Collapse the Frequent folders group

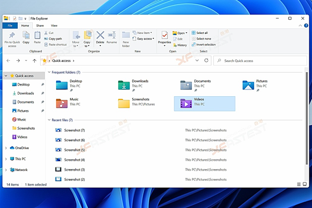49,72
